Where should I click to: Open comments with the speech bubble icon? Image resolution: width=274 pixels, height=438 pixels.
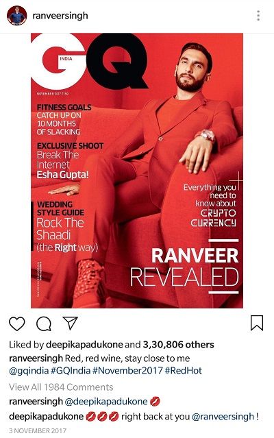tap(44, 324)
